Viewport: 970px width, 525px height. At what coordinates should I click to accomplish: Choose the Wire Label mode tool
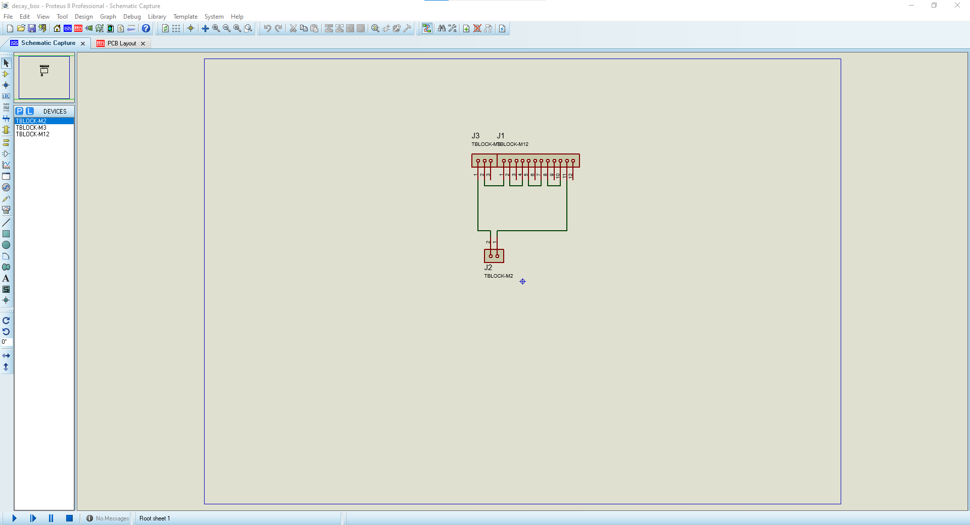pyautogui.click(x=6, y=96)
